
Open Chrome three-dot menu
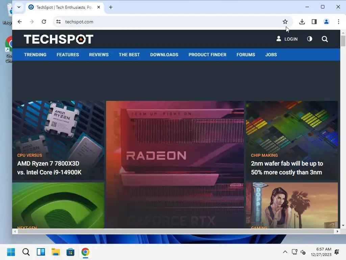[339, 22]
